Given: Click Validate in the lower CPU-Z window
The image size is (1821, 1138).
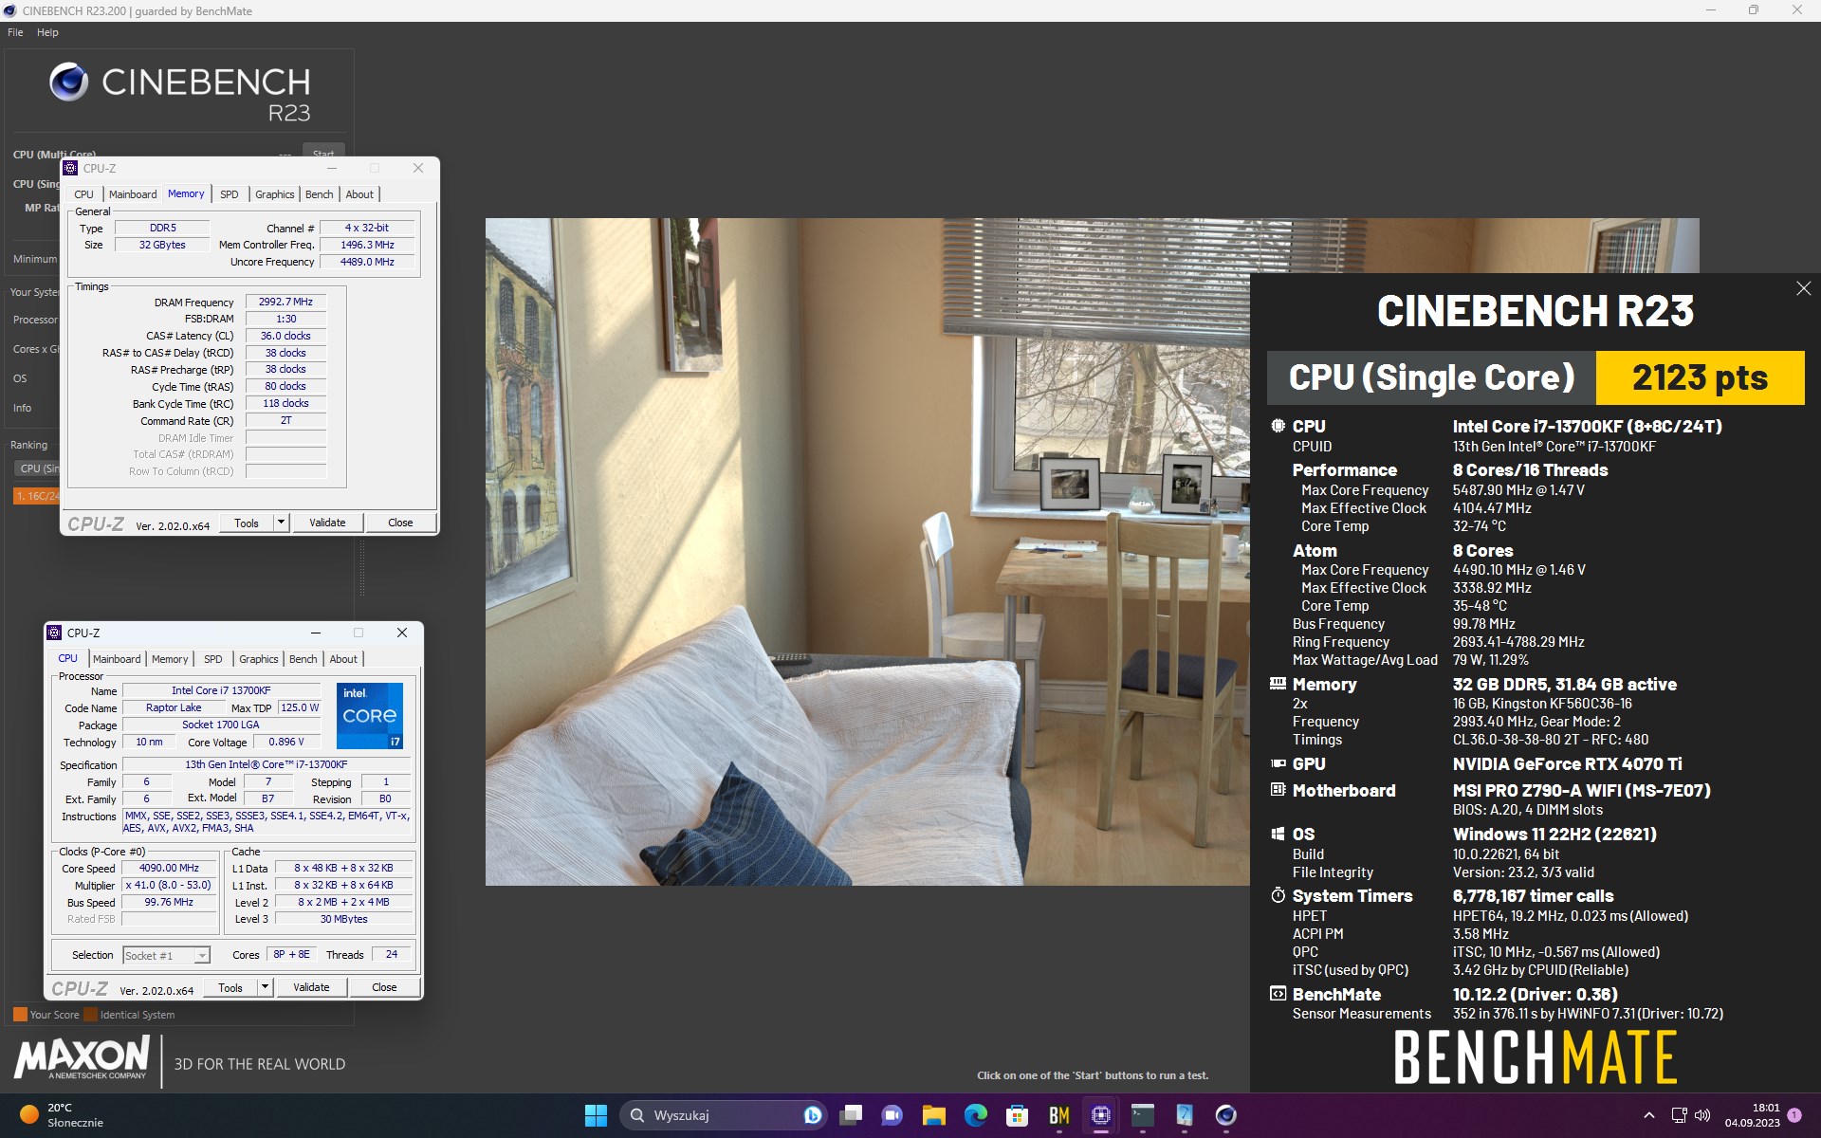Looking at the screenshot, I should [311, 987].
